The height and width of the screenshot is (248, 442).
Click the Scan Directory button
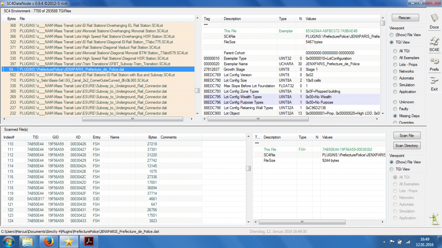click(406, 145)
